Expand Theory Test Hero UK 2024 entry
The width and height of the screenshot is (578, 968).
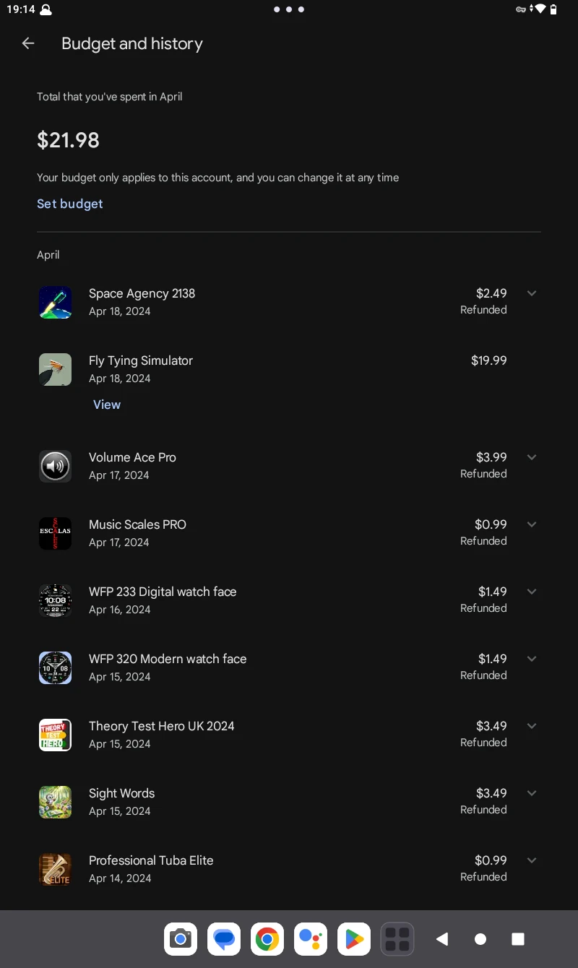click(x=532, y=726)
